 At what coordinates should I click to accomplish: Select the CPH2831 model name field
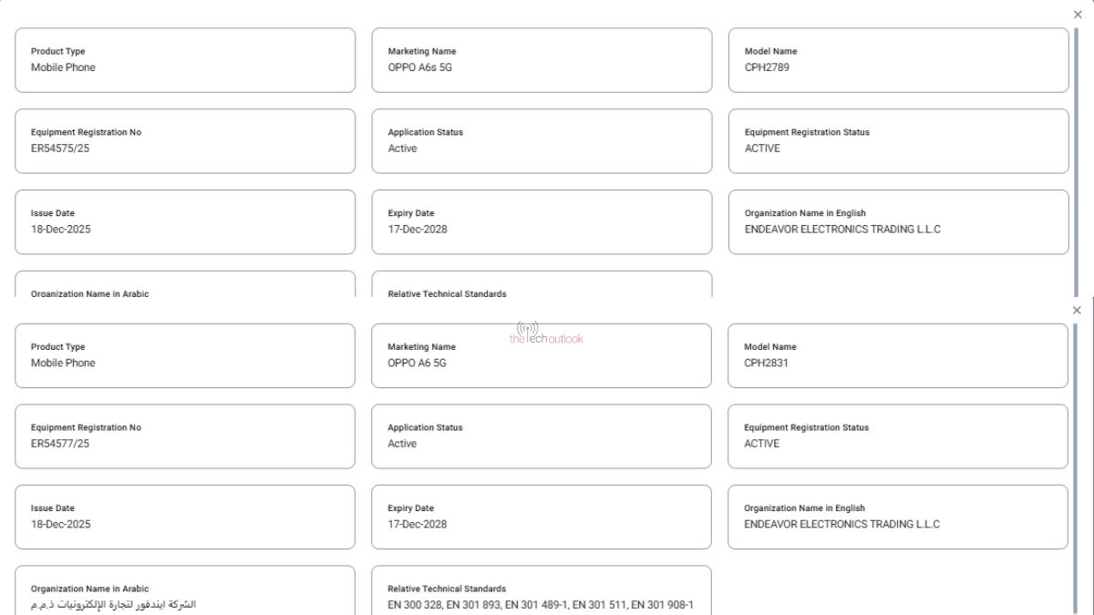(x=897, y=355)
